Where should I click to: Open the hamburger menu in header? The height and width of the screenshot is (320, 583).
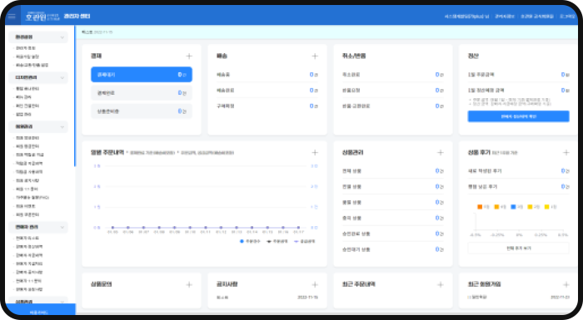[12, 16]
